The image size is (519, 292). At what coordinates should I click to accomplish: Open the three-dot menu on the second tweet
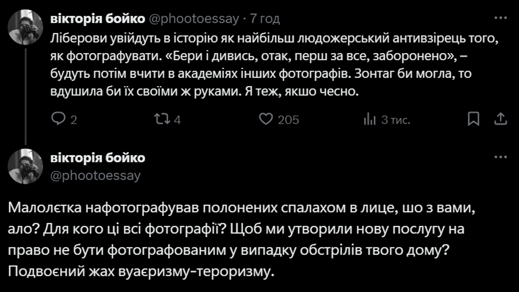(500, 157)
